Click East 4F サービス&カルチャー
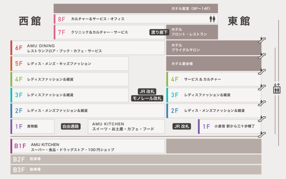Image resolution: width=286 pixels, height=179 pixels. (x=213, y=79)
